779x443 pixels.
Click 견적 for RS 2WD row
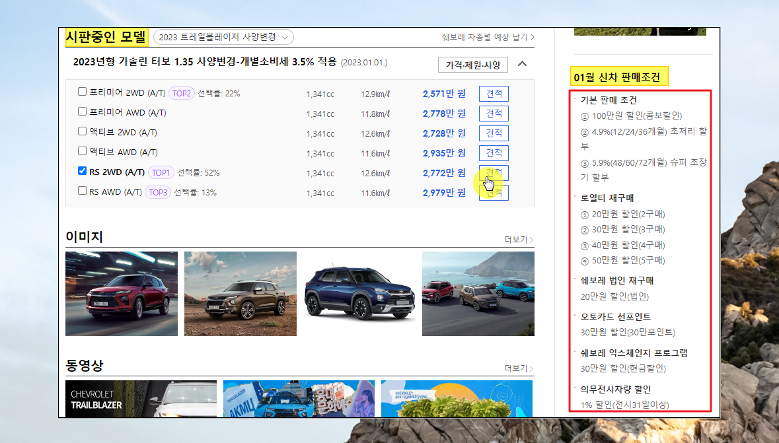pos(494,173)
